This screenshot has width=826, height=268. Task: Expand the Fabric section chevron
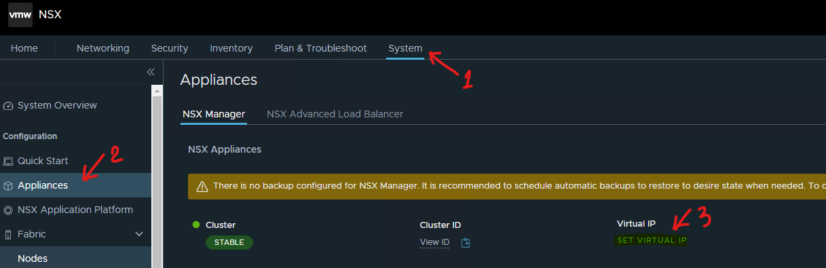pos(139,234)
